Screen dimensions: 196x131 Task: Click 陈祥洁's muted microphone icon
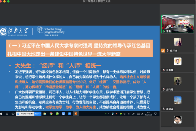coord(167,51)
